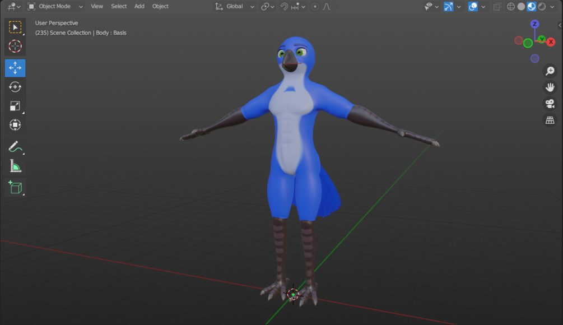Click the red X axis on the gizmo
The image size is (563, 325).
[551, 42]
